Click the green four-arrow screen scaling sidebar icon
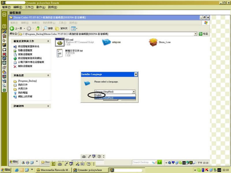This screenshot has width=231, height=173. point(4,63)
